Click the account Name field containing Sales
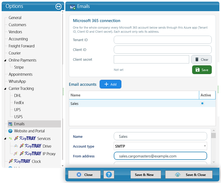The width and height of the screenshot is (221, 183). coord(160,136)
